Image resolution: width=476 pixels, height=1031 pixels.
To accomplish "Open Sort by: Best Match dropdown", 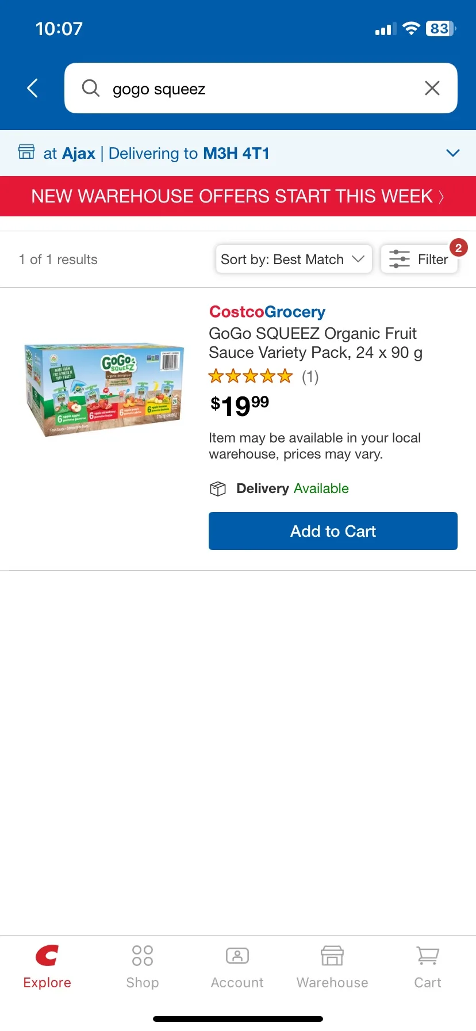I will [x=294, y=259].
